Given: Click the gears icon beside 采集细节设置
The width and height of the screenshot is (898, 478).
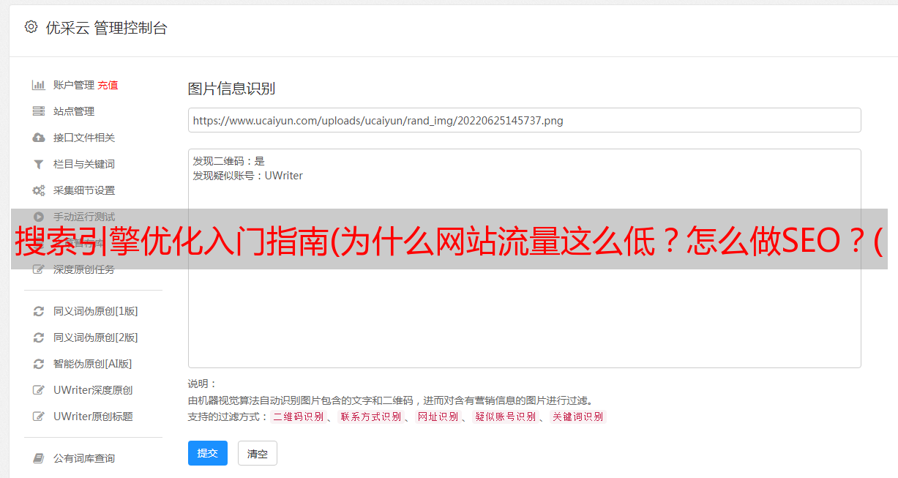Looking at the screenshot, I should [x=39, y=190].
